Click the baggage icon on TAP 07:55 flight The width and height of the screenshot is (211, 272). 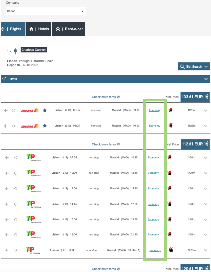tap(170, 157)
